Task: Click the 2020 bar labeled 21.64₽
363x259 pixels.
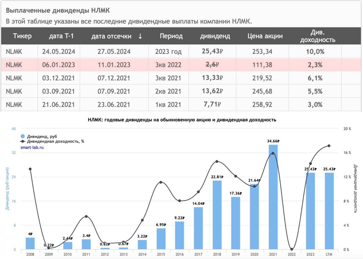Action: [254, 217]
